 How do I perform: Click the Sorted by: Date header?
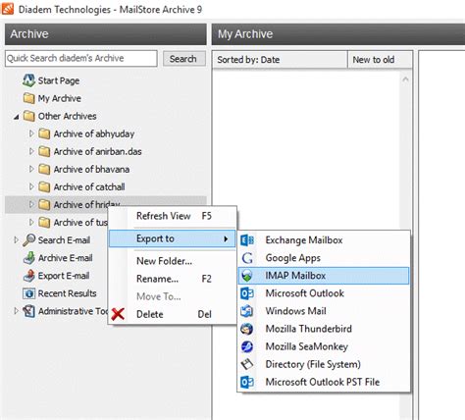(x=280, y=60)
